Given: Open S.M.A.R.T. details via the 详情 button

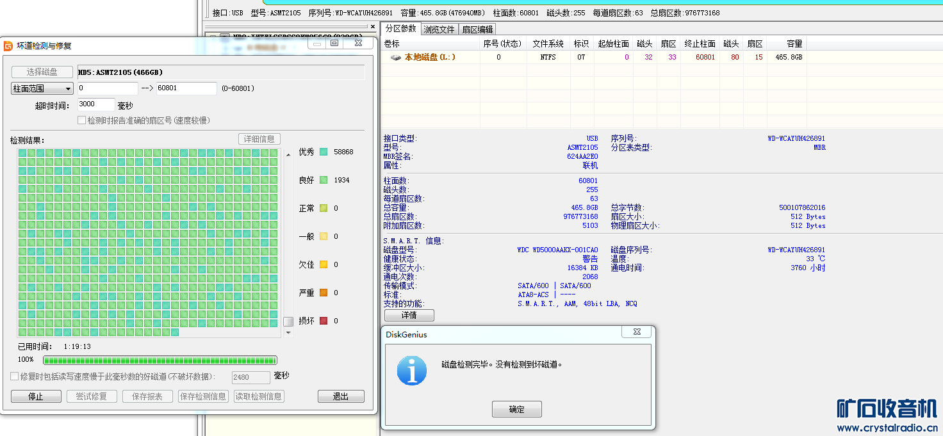Looking at the screenshot, I should click(409, 315).
